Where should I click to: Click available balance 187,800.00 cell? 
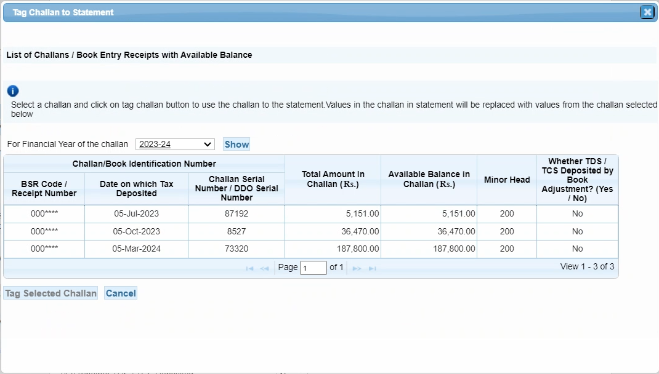429,249
